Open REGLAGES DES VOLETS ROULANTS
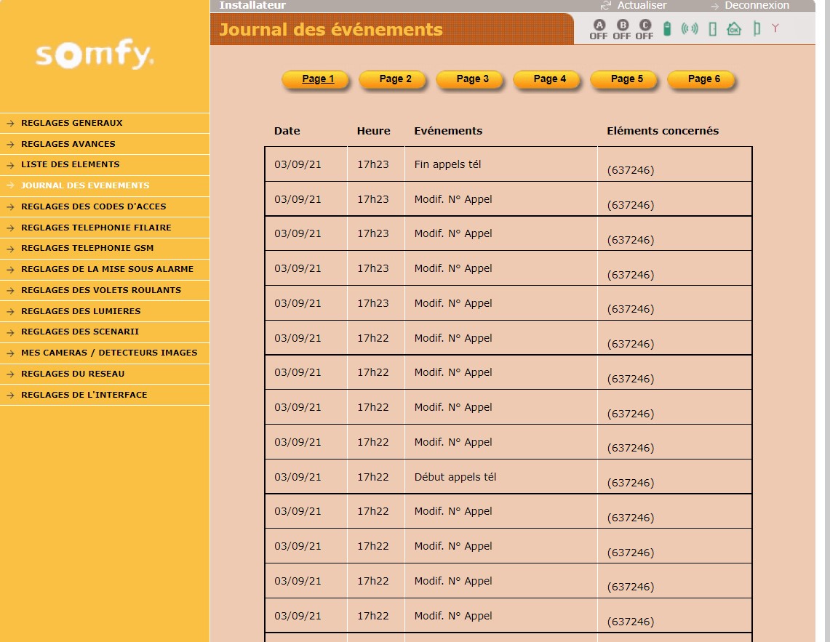Viewport: 830px width, 642px height. pyautogui.click(x=101, y=290)
